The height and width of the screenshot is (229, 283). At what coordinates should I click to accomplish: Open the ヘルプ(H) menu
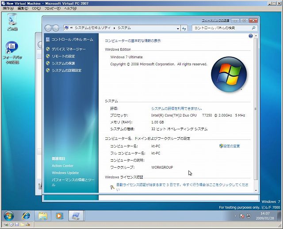pos(70,8)
